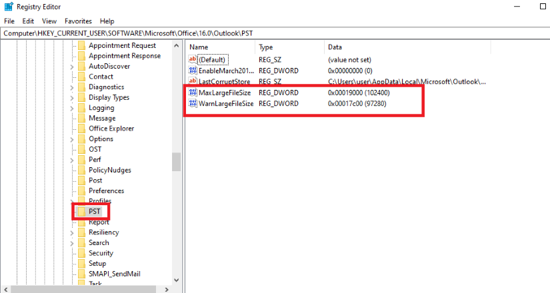Click the MaxLargeFileSize DWORD icon
This screenshot has height=293, width=550.
click(193, 93)
